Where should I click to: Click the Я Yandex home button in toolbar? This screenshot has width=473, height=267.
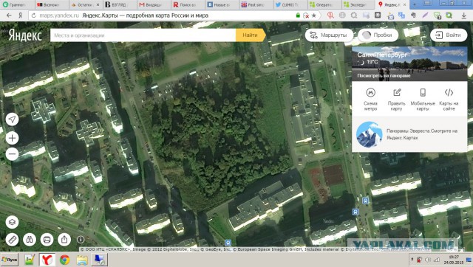point(21,15)
